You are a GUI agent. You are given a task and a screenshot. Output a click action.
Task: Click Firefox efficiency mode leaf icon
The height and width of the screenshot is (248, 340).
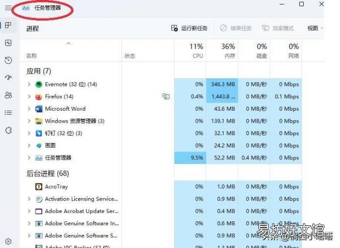coord(166,96)
